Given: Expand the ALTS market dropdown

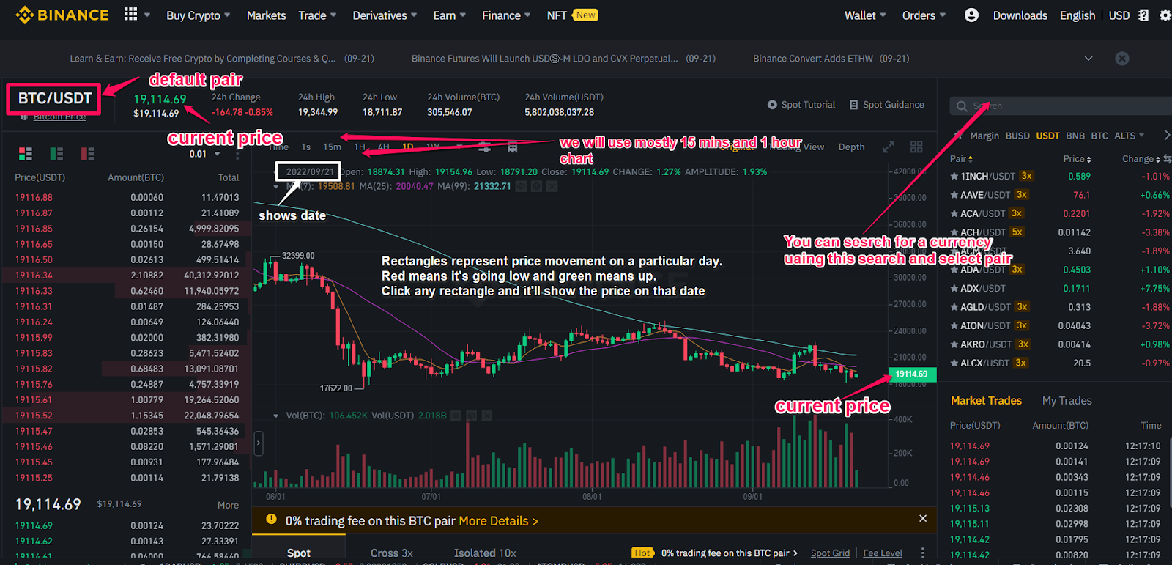Looking at the screenshot, I should click(1129, 136).
